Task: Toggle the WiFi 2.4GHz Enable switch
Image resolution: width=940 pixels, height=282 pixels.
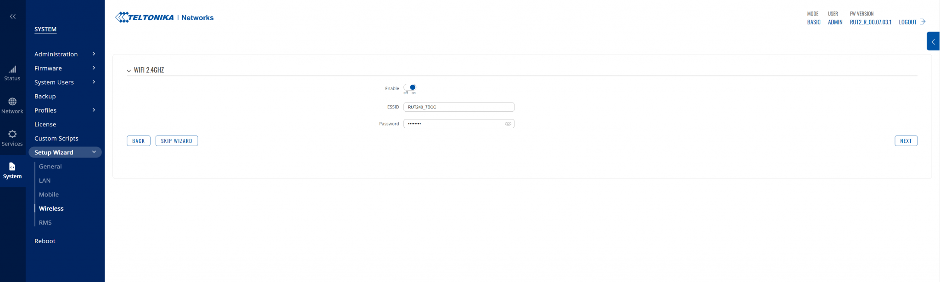Action: click(410, 87)
